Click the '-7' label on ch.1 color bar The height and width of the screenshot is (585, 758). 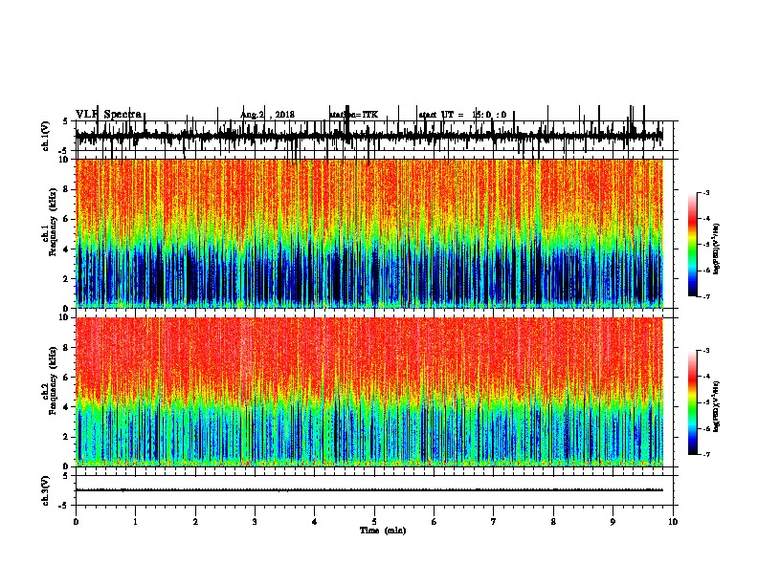click(x=705, y=296)
